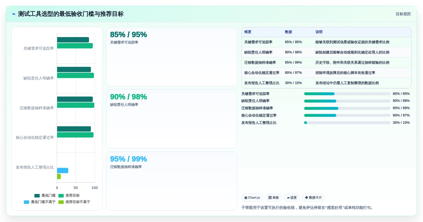423x222 pixels.
Task: Click the 100 tick on the chart x-axis
Action: pyautogui.click(x=95, y=188)
